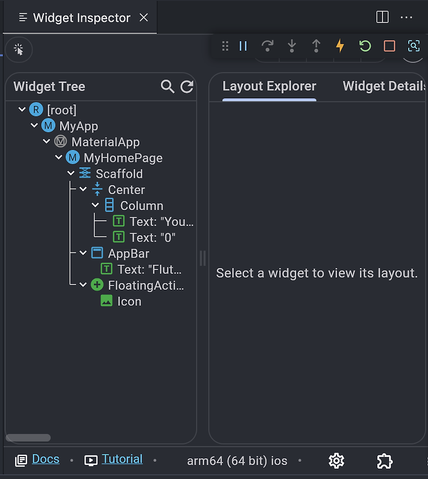Viewport: 428px width, 479px height.
Task: Collapse the AppBar node
Action: tap(83, 253)
